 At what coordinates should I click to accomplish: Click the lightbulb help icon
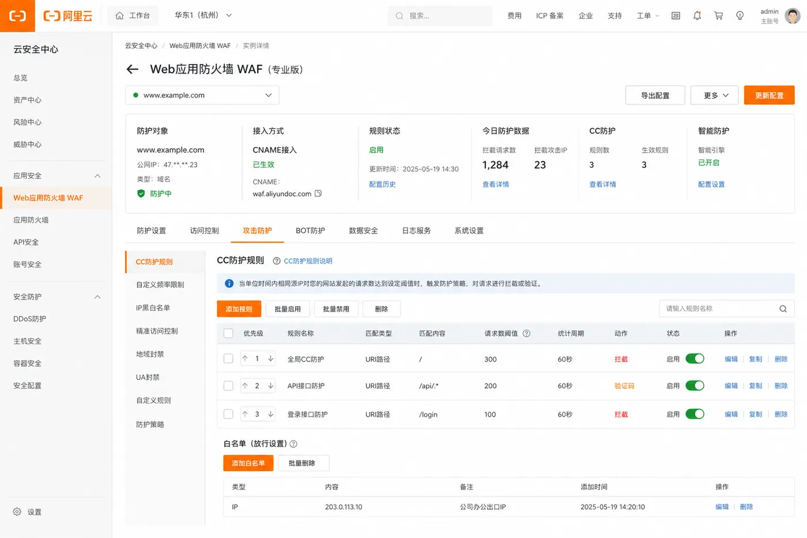tap(740, 16)
